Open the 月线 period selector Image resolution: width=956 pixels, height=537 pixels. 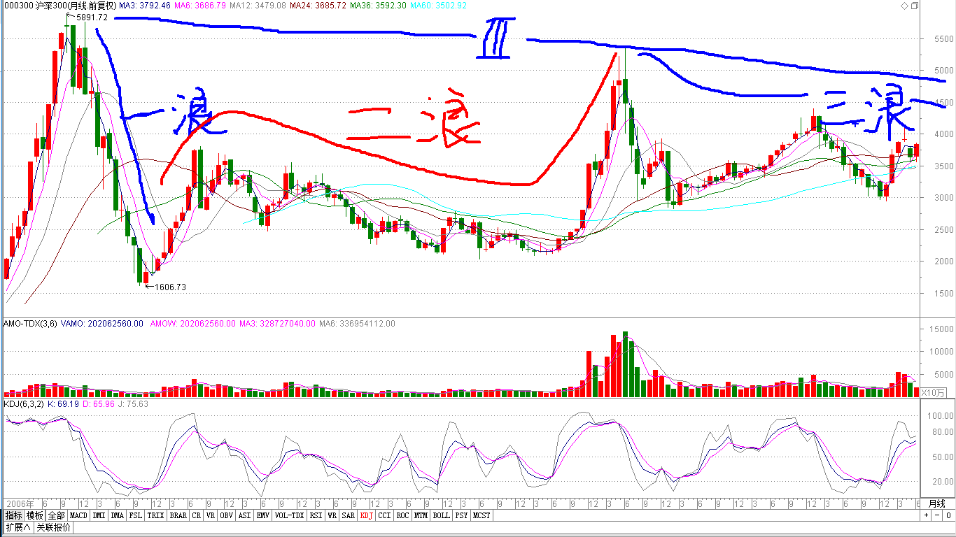click(x=936, y=503)
